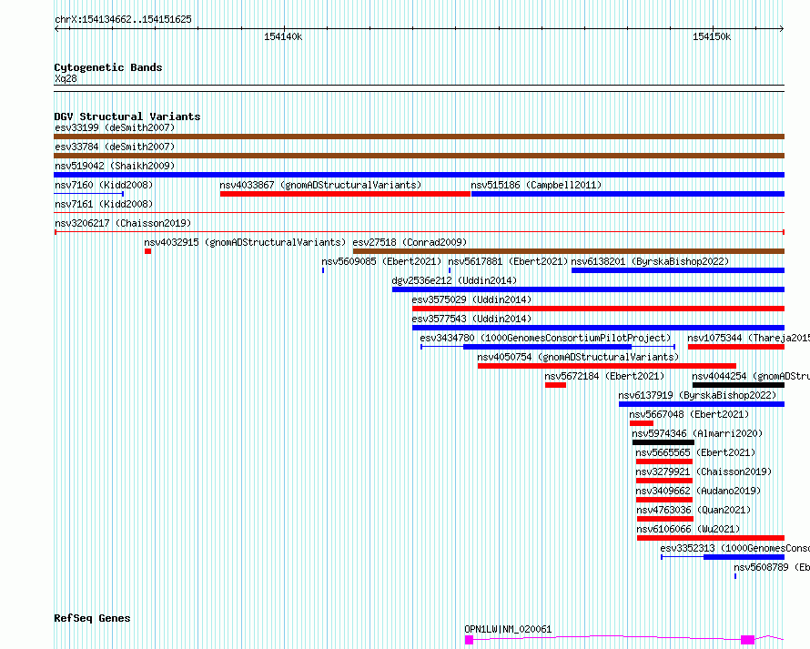810x649 pixels.
Task: Select esv27518 (Conrad2009) label
Action: (x=410, y=242)
